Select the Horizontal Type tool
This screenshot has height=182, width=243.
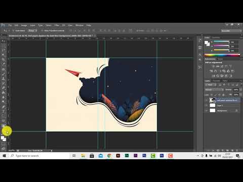coord(3,111)
